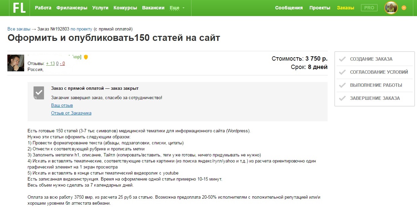Click the Срок: 8 дней value

(309, 67)
